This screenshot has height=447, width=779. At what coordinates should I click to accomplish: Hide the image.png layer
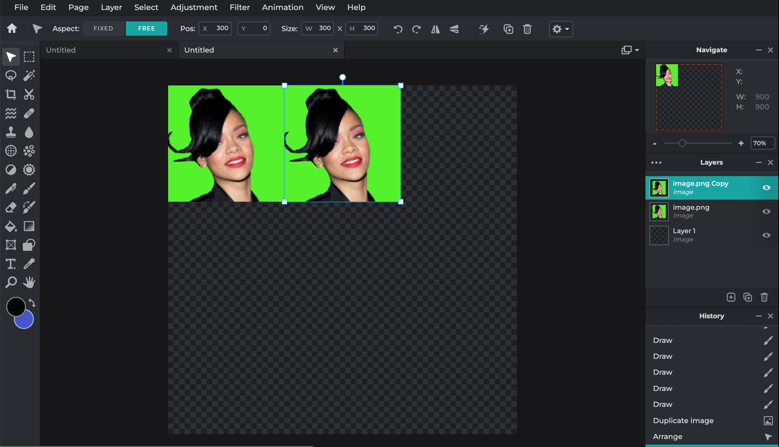click(x=767, y=211)
